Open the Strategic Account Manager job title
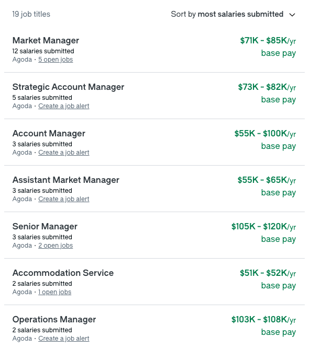Viewport: 310px width, 349px height. click(68, 87)
